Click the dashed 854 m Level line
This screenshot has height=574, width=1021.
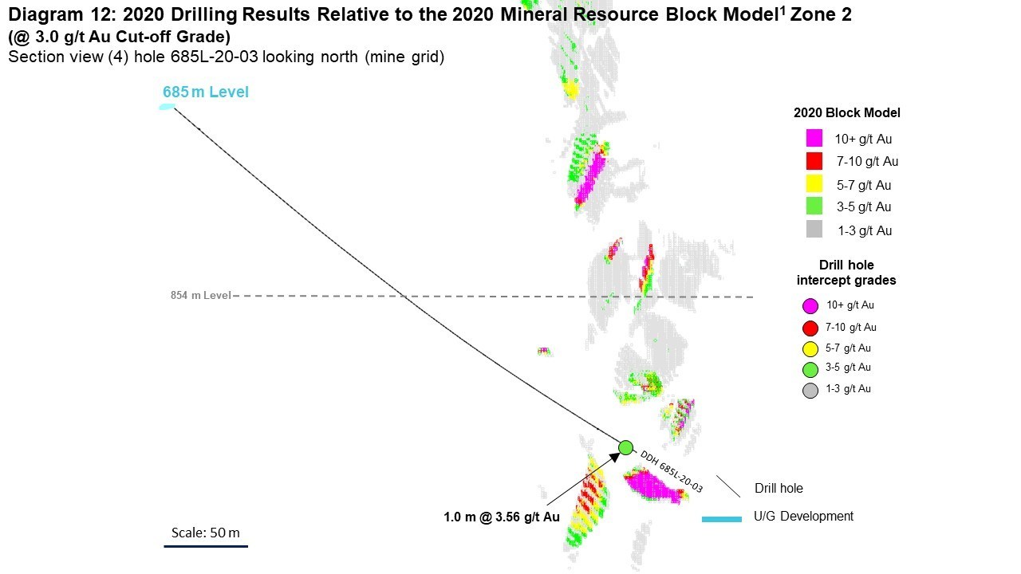[493, 297]
